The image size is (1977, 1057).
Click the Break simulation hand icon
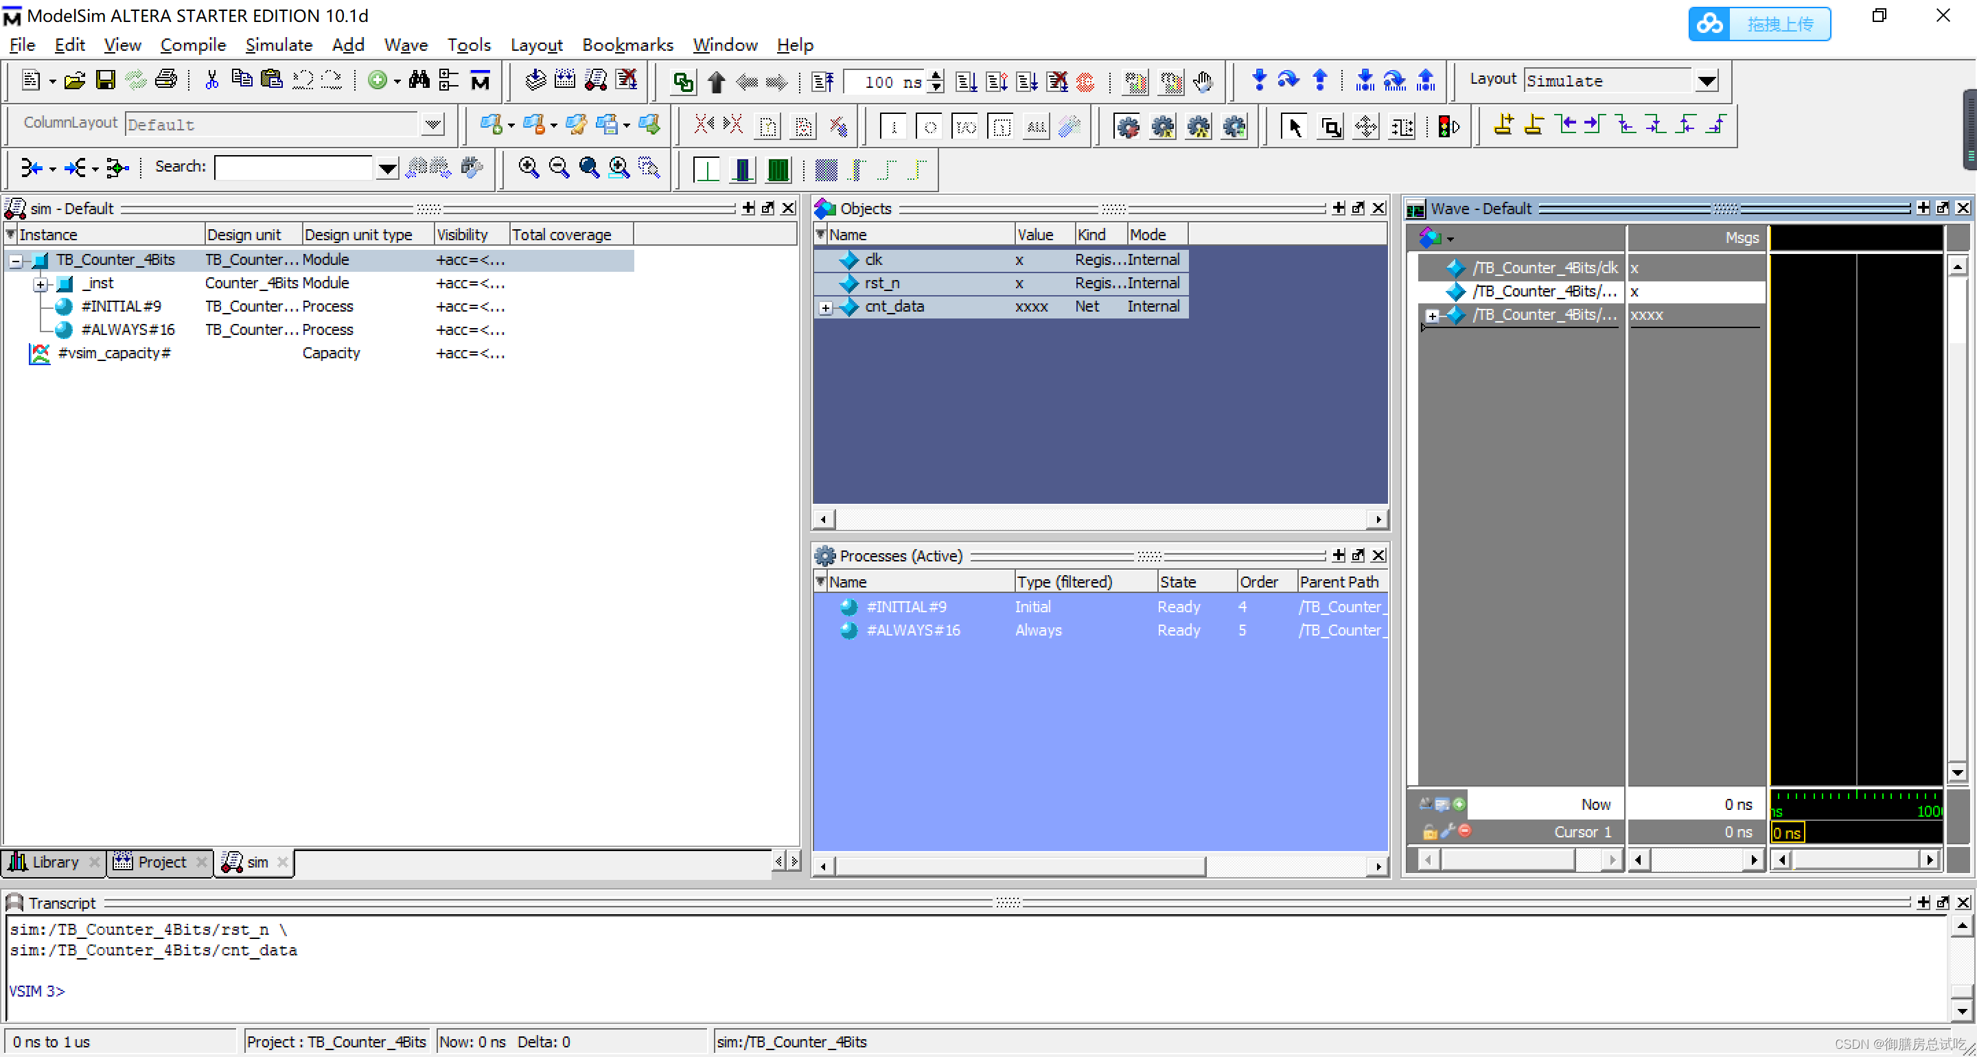(x=1203, y=80)
